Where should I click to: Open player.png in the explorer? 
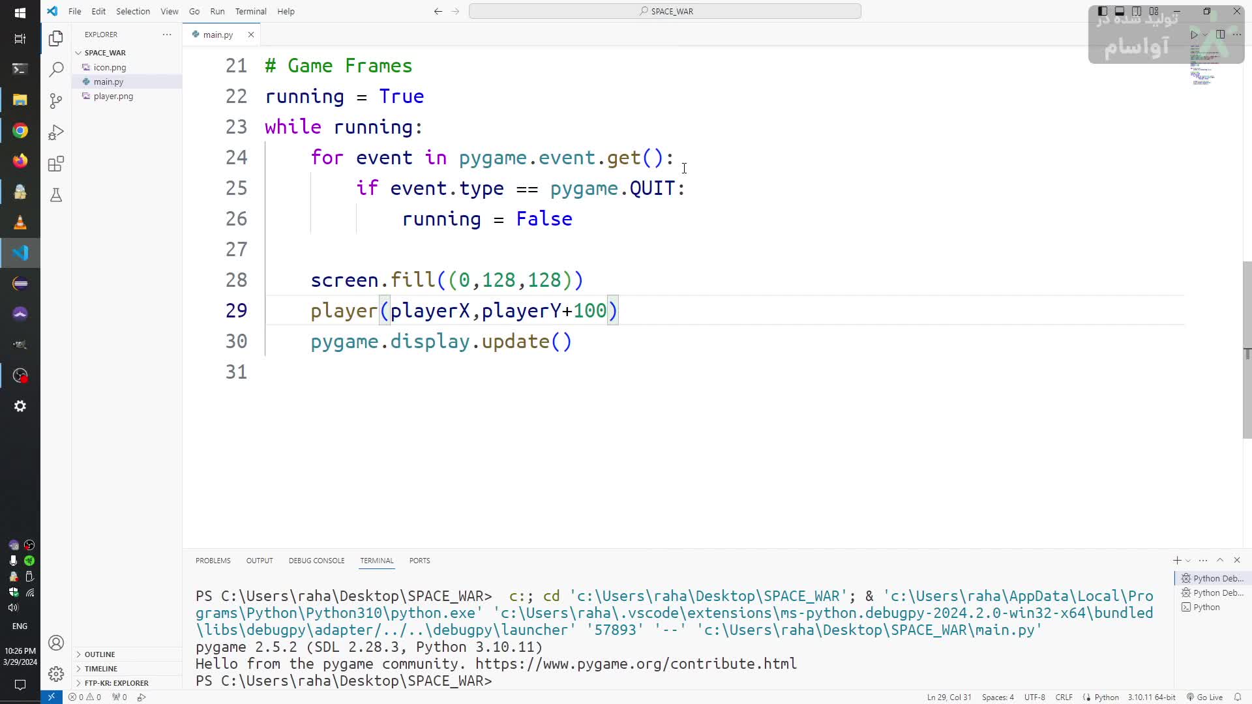113,96
